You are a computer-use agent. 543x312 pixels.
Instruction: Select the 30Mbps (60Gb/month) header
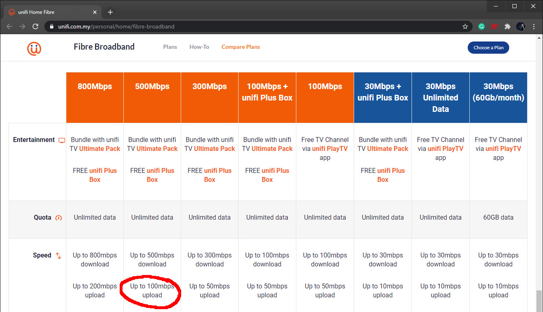coord(498,98)
